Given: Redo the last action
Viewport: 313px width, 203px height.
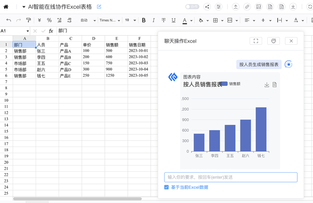Looking at the screenshot, I should (19, 20).
